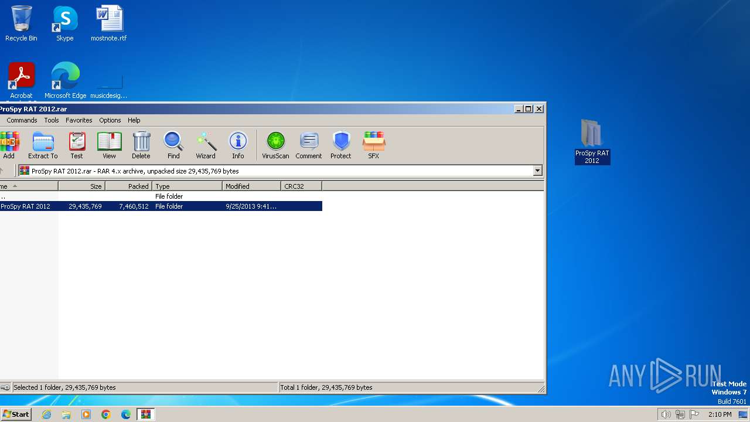Open the Microsoft Edge desktop shortcut

pyautogui.click(x=65, y=81)
